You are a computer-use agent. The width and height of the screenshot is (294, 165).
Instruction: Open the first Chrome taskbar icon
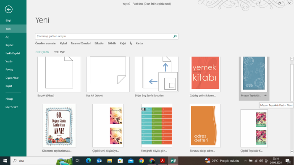pyautogui.click(x=142, y=161)
